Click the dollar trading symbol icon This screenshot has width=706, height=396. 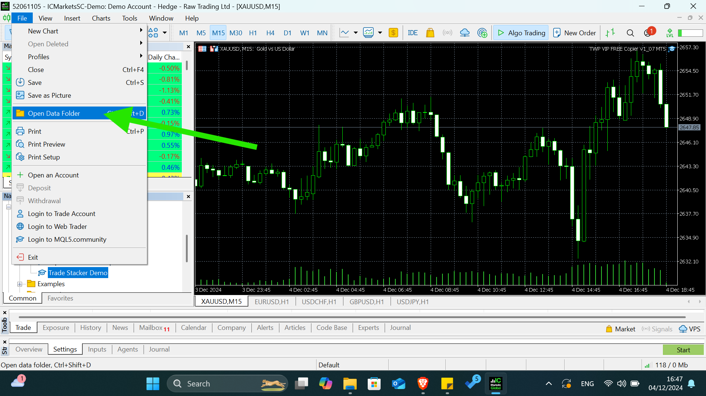click(x=393, y=33)
